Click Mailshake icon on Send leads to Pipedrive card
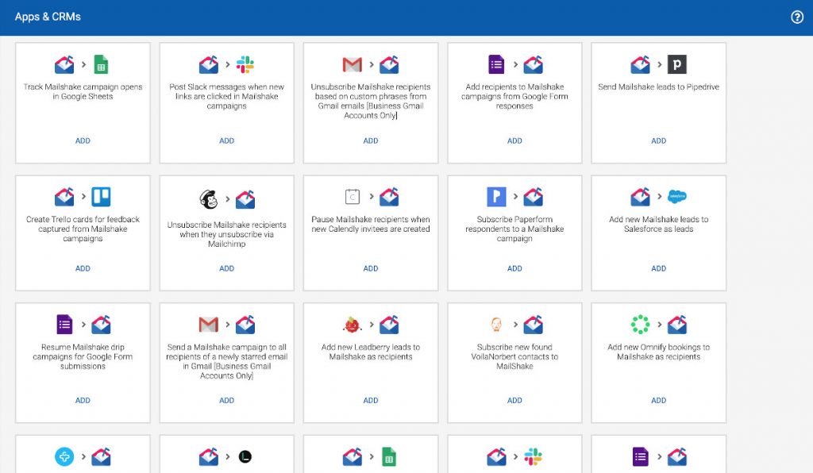 pyautogui.click(x=641, y=65)
